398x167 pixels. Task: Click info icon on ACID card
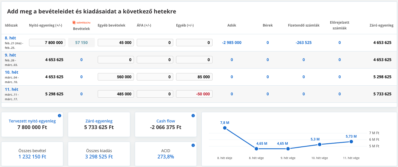193,145
